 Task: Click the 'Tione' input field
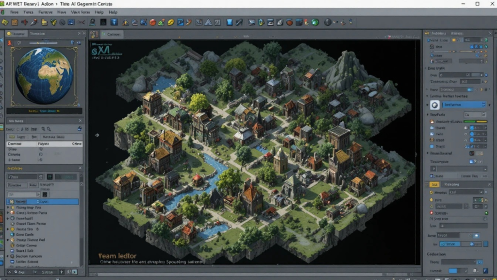coord(458,262)
